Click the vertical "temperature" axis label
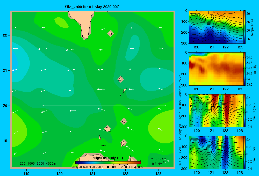 tap(252, 27)
